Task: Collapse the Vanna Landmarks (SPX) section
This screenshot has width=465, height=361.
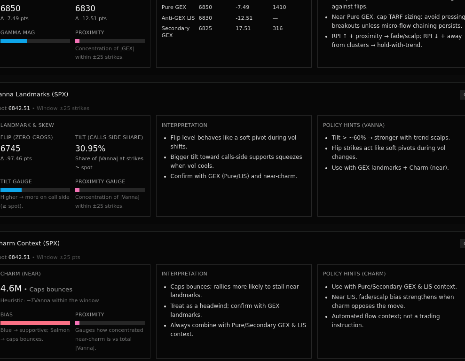Action: [x=463, y=94]
